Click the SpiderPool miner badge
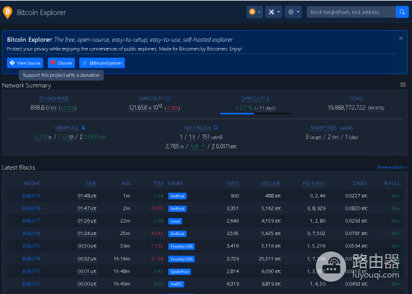Screen dimensions: 412x294 pos(179,271)
